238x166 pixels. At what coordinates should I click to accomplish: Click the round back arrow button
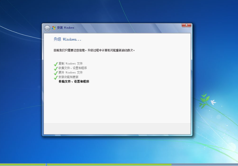[47, 28]
